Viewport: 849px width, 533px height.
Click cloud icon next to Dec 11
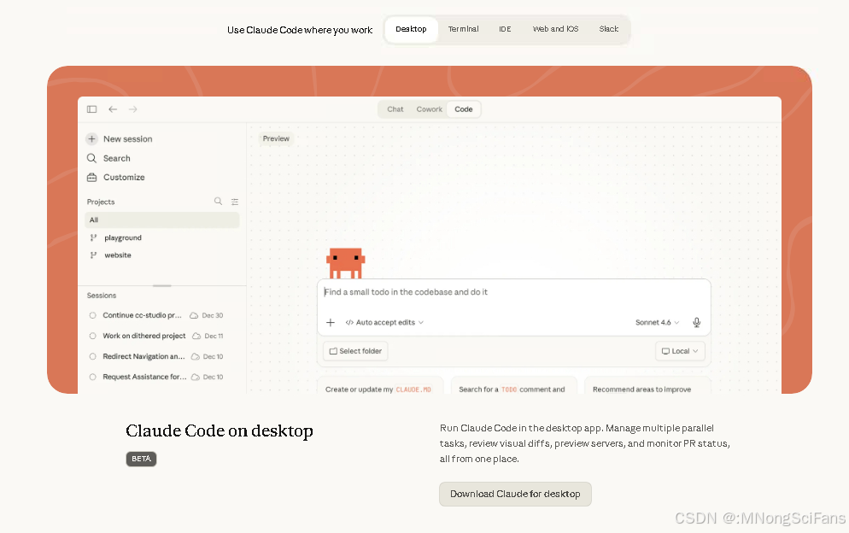pyautogui.click(x=196, y=336)
